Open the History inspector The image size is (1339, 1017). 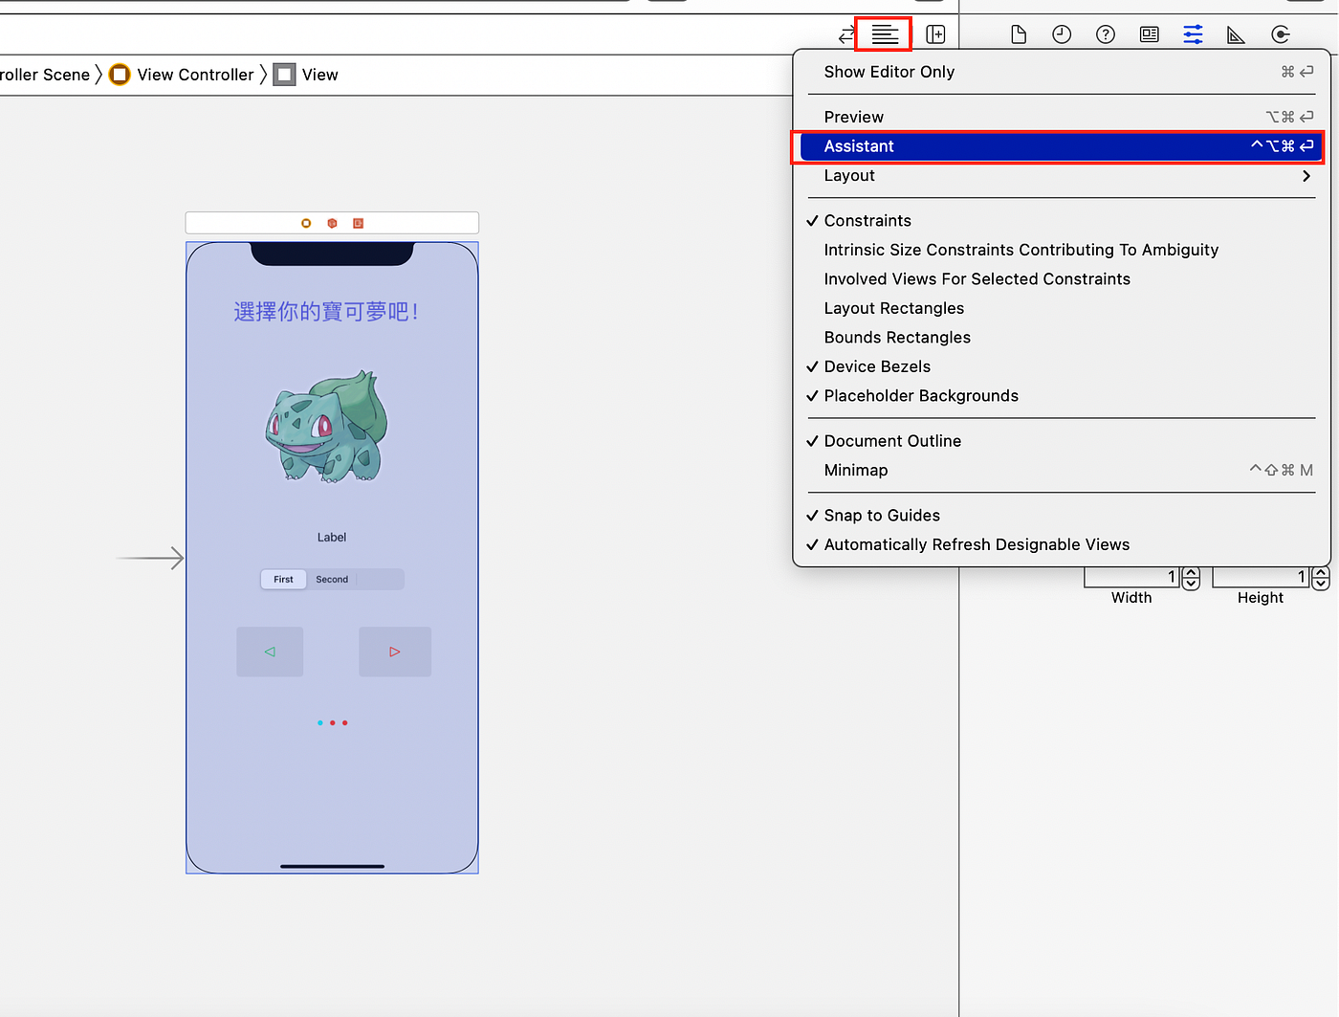point(1062,34)
